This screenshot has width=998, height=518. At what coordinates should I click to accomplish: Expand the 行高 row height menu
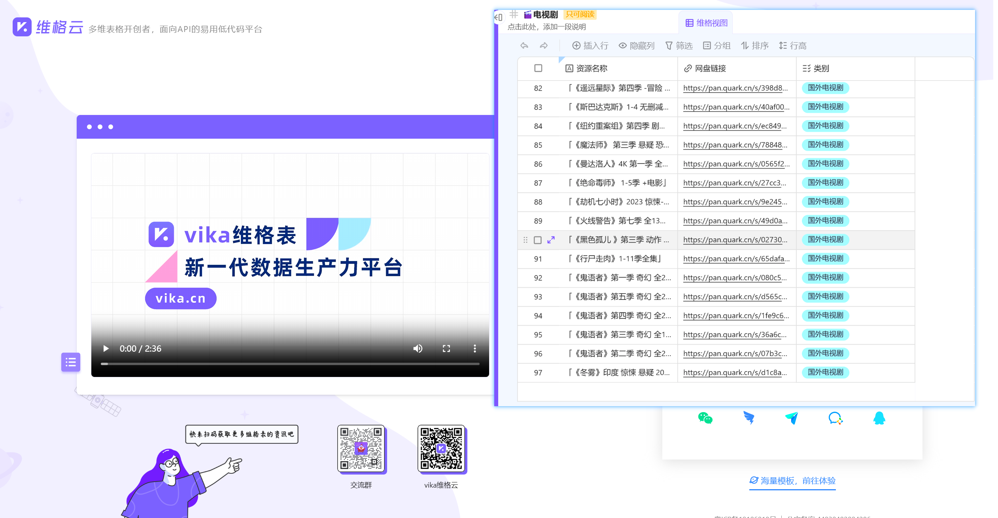[793, 46]
